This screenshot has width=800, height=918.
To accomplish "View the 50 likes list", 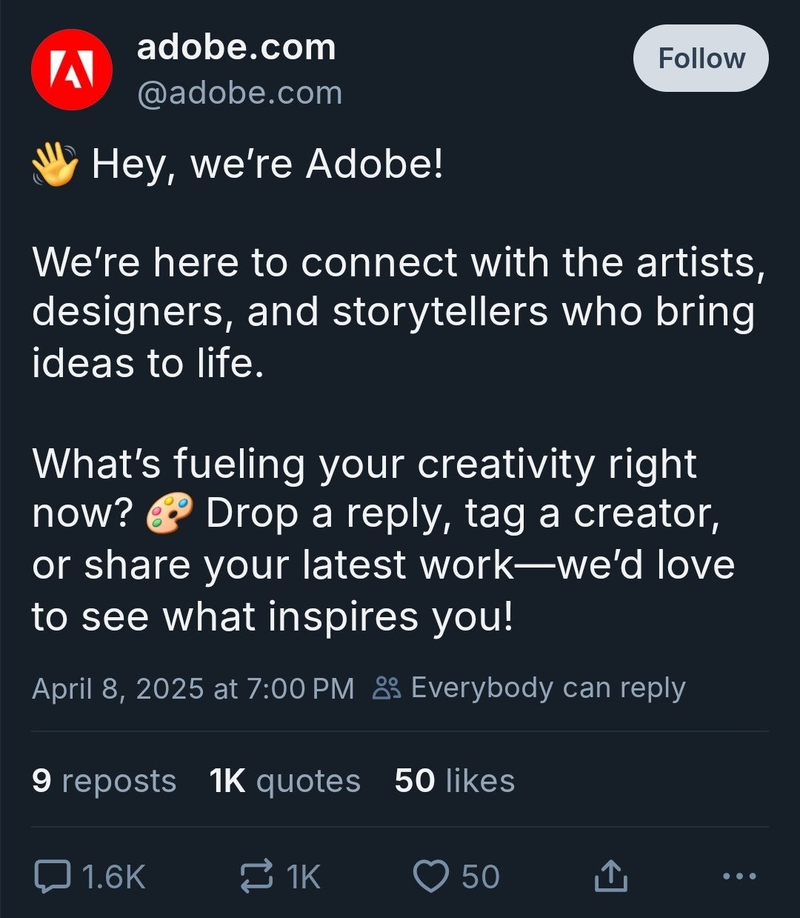I will pyautogui.click(x=454, y=781).
